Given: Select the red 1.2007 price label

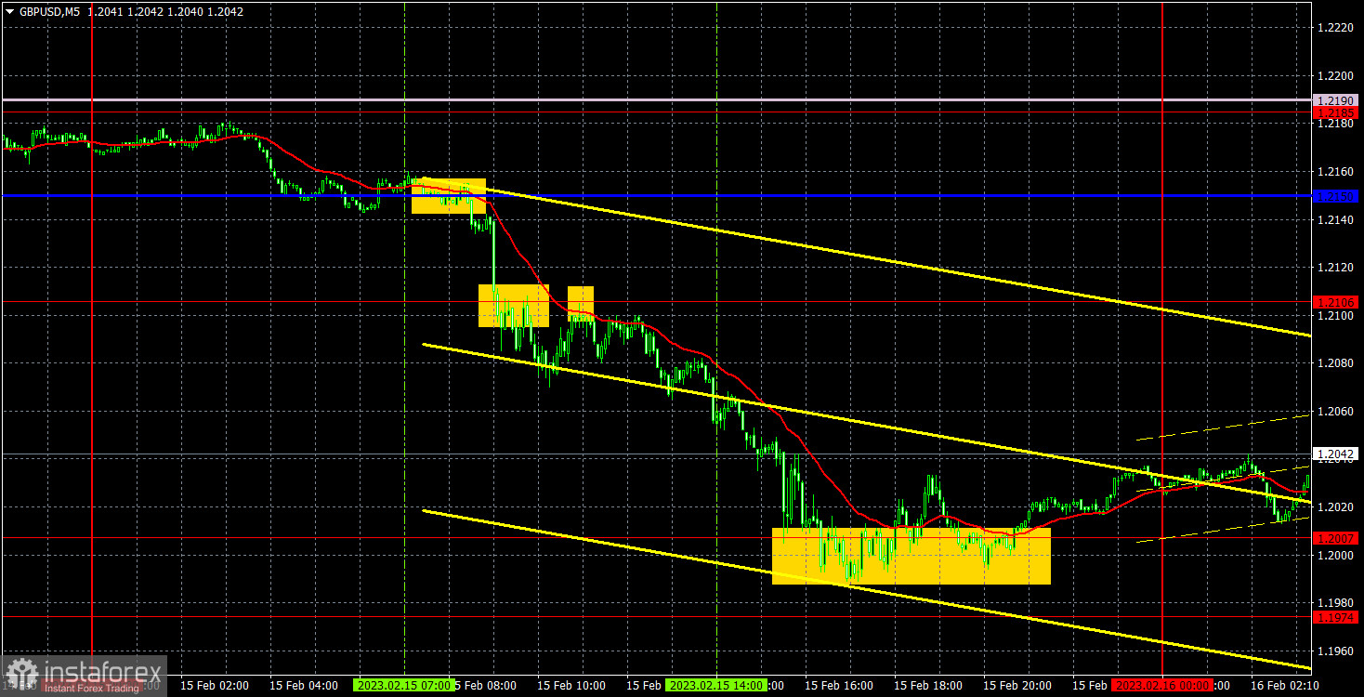Looking at the screenshot, I should 1336,538.
